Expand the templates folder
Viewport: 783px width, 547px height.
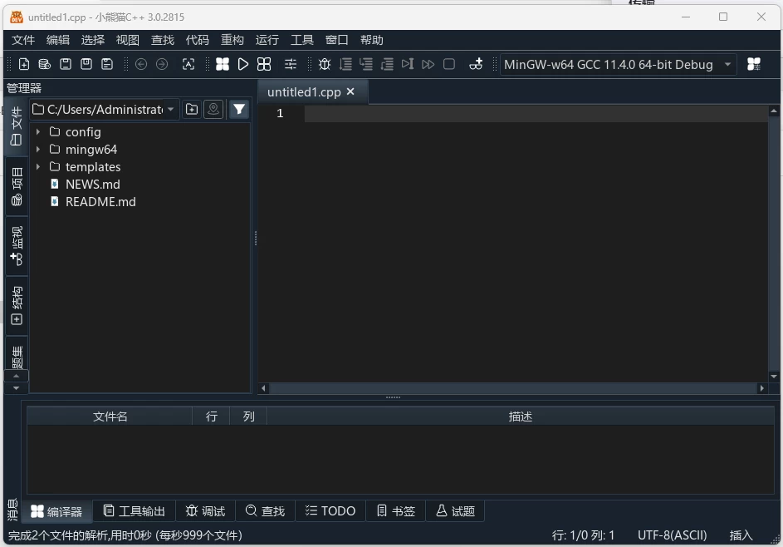[x=37, y=166]
